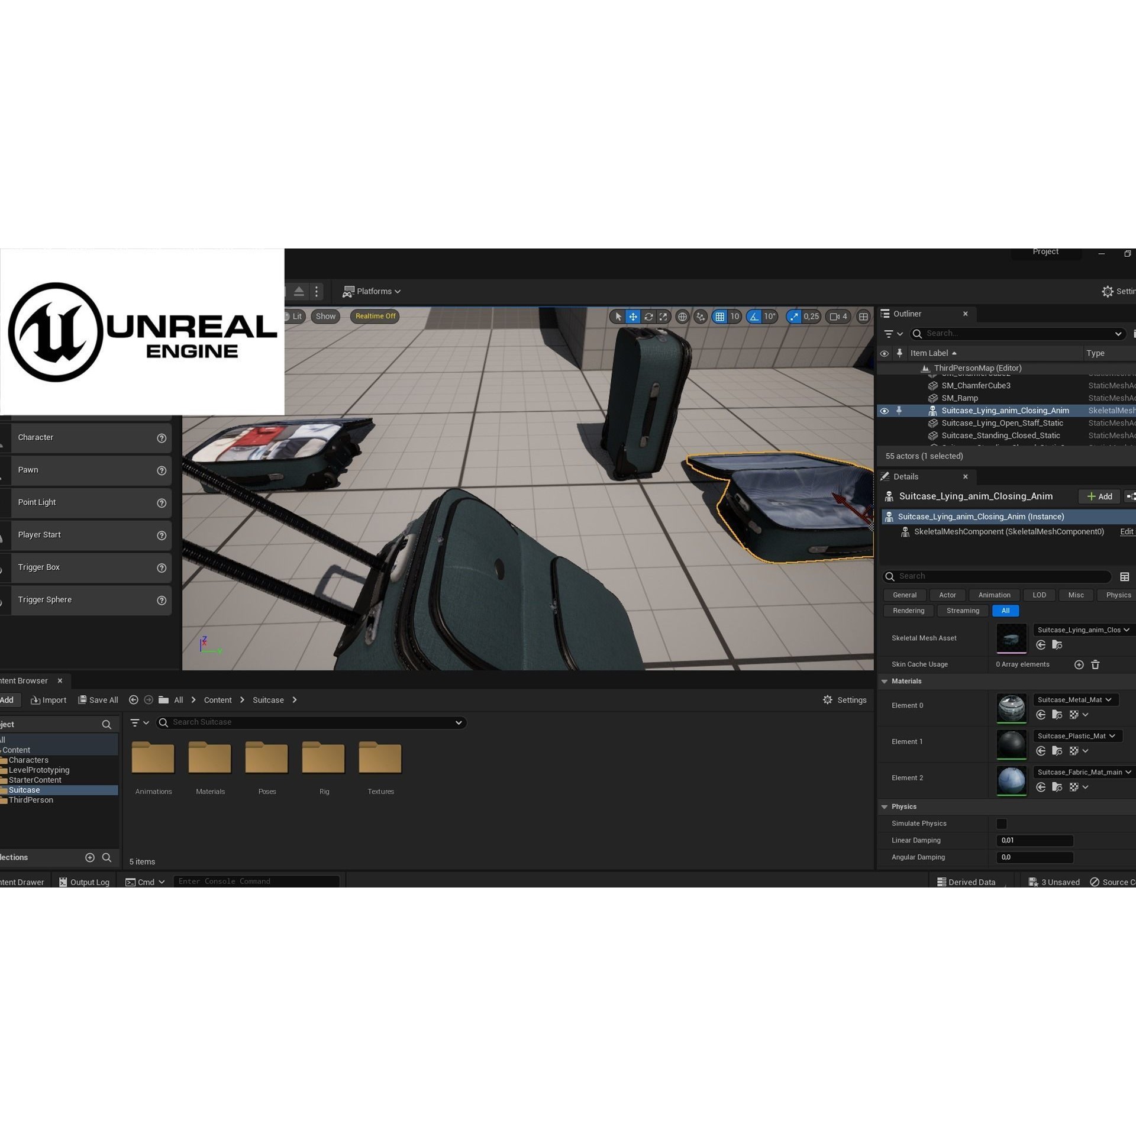This screenshot has width=1136, height=1136.
Task: Open the viewport layout grid icon
Action: click(863, 317)
